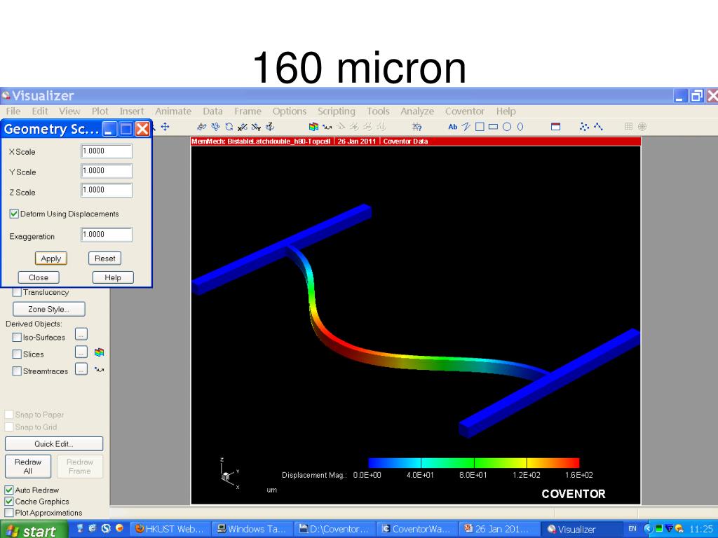Click the displacement magnitude color legend bar

[x=473, y=462]
